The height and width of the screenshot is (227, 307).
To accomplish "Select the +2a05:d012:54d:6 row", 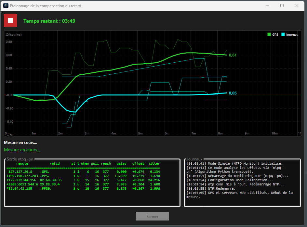I will click(x=83, y=184).
